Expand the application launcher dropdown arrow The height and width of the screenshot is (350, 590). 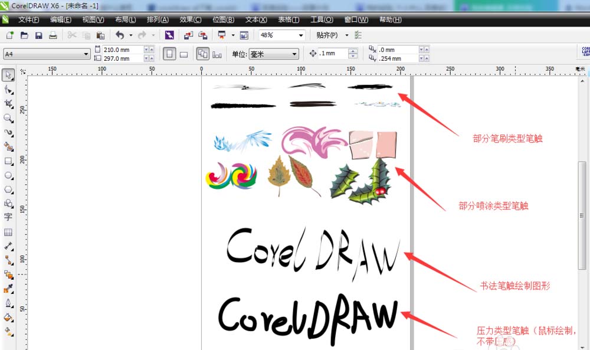coord(233,35)
